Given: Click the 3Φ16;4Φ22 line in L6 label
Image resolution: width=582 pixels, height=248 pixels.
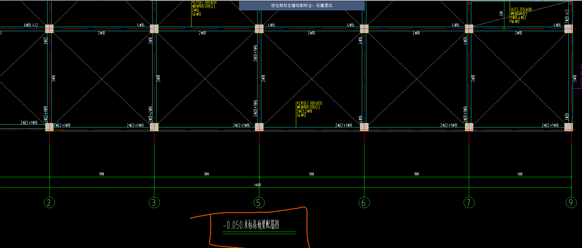Looking at the screenshot, I should click(518, 18).
